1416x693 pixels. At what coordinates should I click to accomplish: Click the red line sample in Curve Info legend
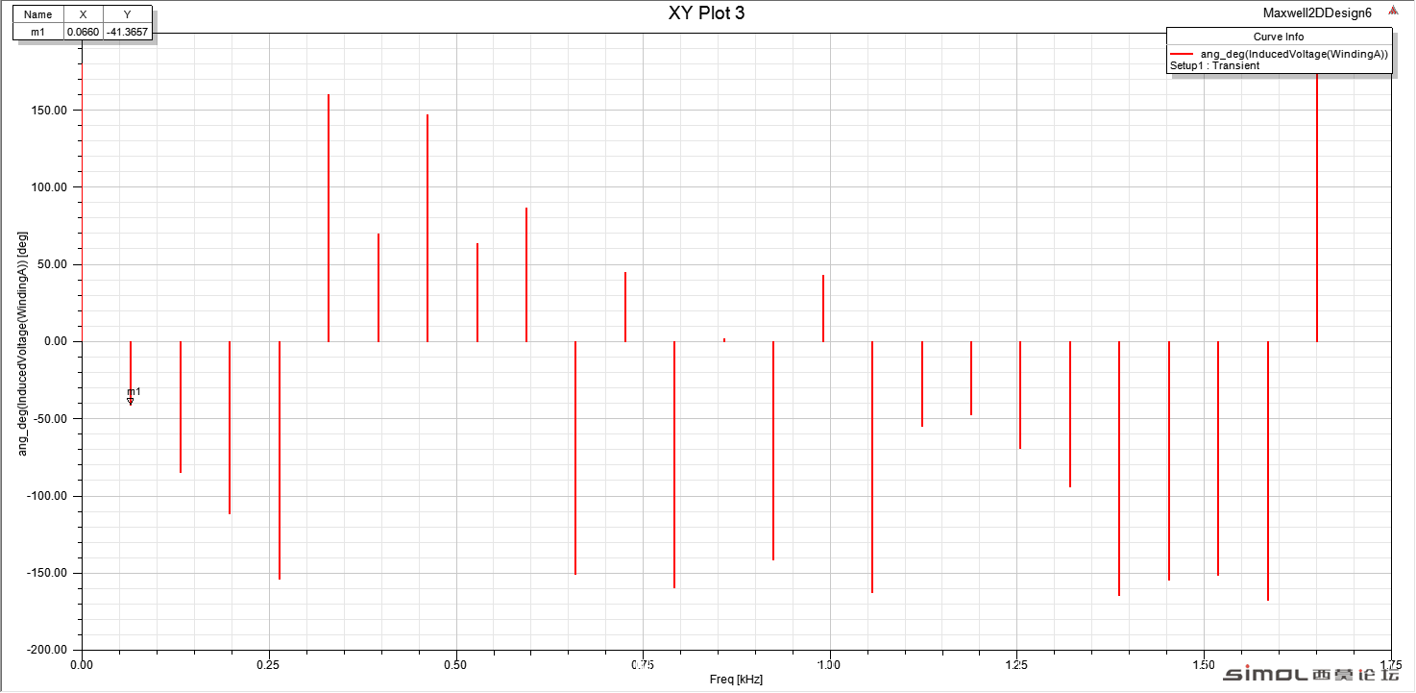tap(1183, 55)
